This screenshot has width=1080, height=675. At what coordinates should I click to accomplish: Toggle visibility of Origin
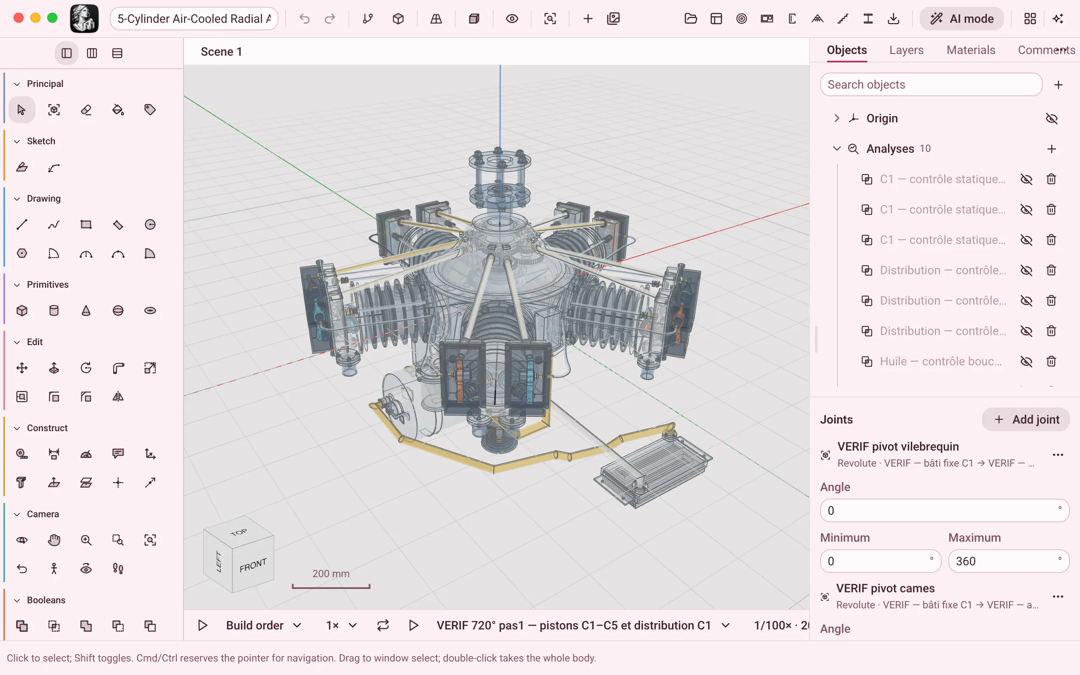[x=1051, y=118]
